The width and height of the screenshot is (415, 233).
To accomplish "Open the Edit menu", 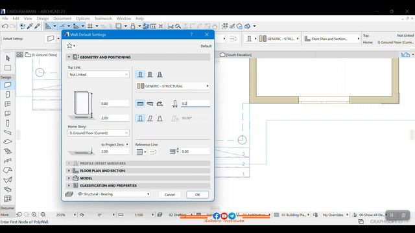I will click(16, 19).
